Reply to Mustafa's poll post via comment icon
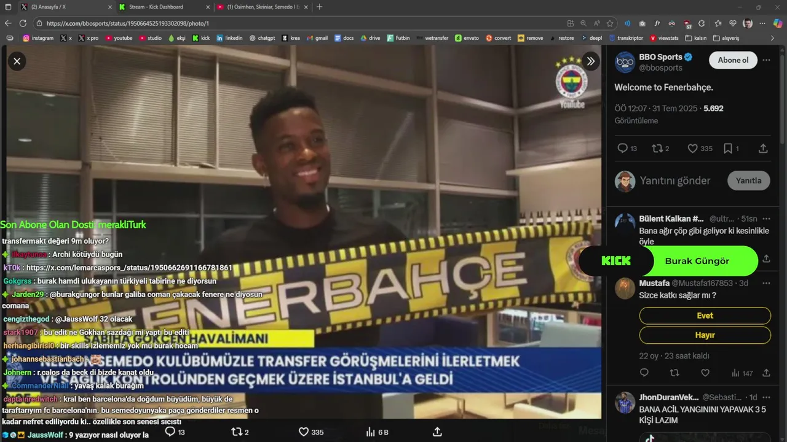 click(x=644, y=373)
